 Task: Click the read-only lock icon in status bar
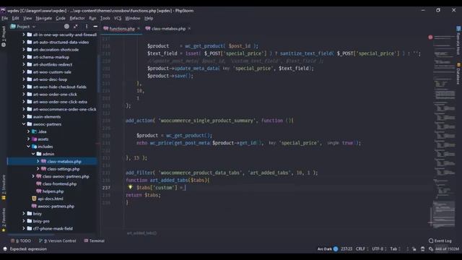(x=414, y=248)
